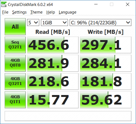Click the Write [MB/s] column header

(106, 32)
